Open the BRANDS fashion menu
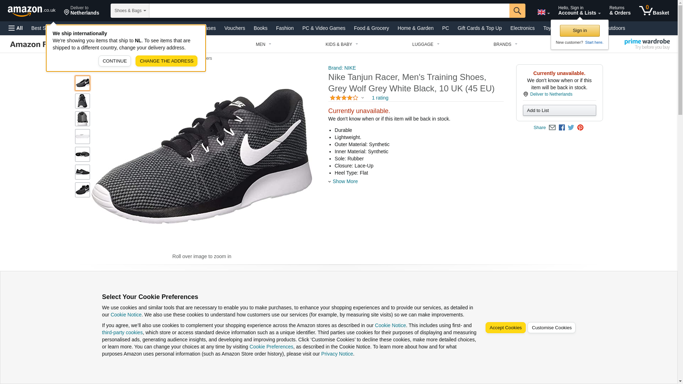This screenshot has height=384, width=683. [x=505, y=44]
